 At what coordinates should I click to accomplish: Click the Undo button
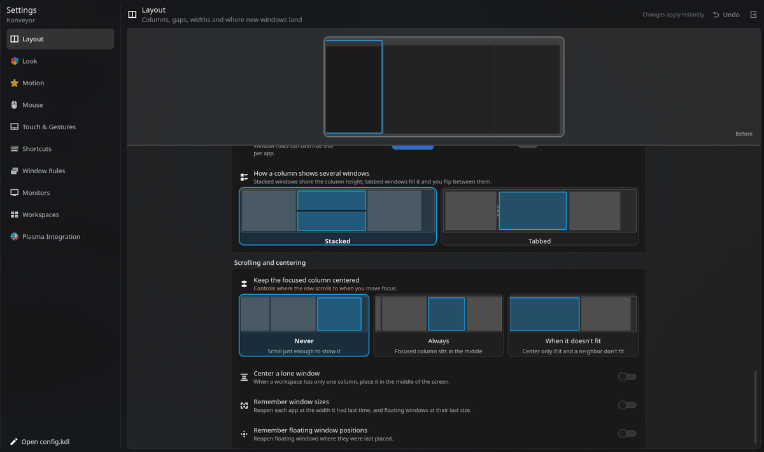(726, 15)
